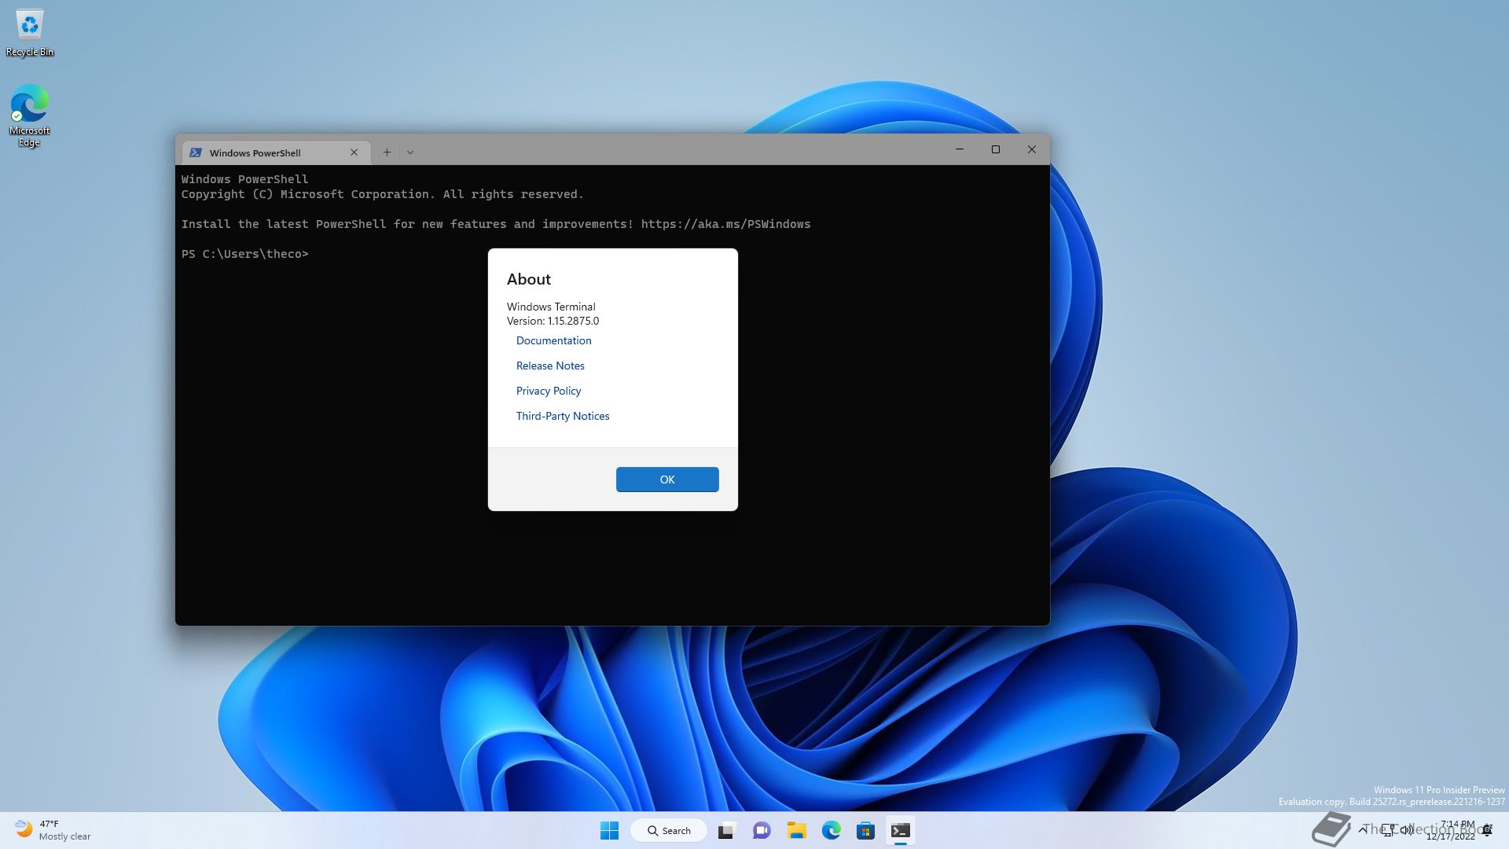Viewport: 1509px width, 849px height.
Task: Click the https://aka.ms/PSWindows URL text
Action: 725,224
